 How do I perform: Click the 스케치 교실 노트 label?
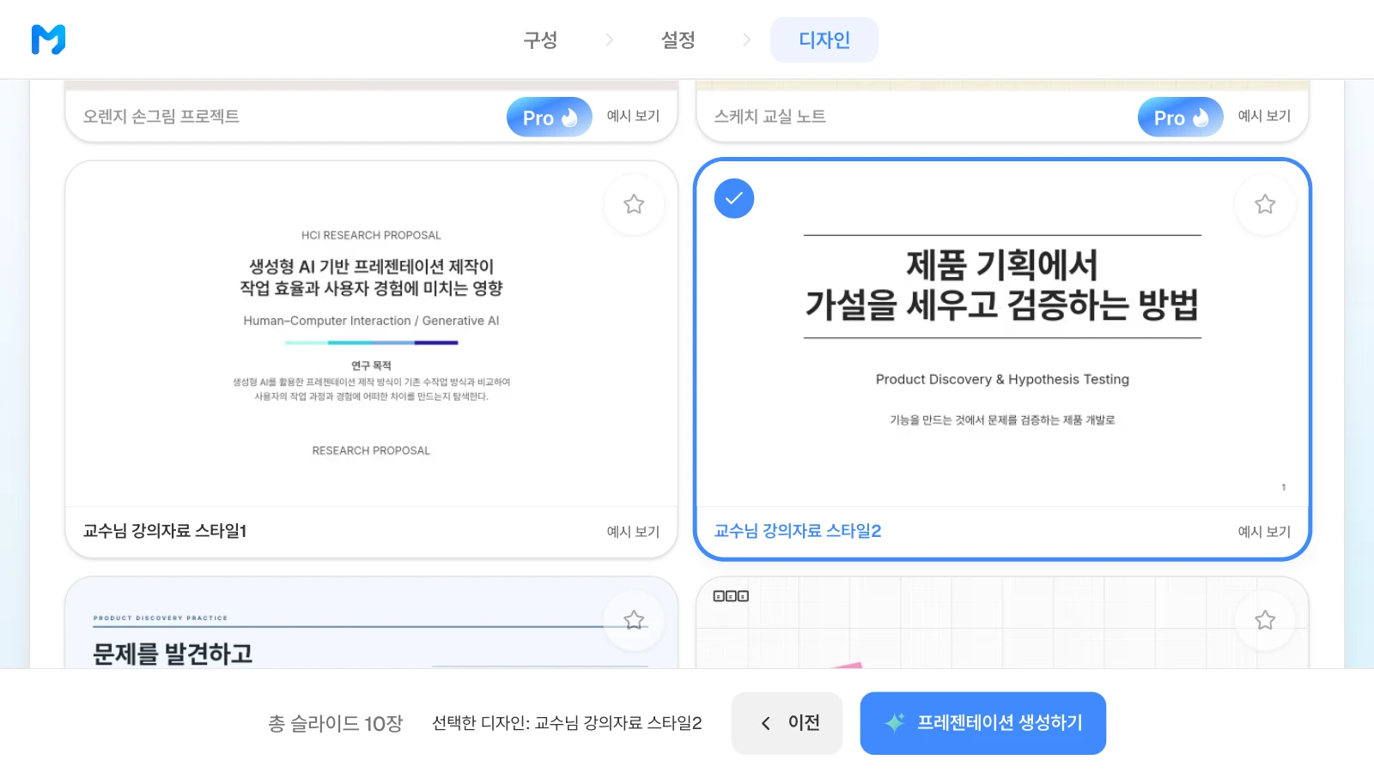click(770, 116)
